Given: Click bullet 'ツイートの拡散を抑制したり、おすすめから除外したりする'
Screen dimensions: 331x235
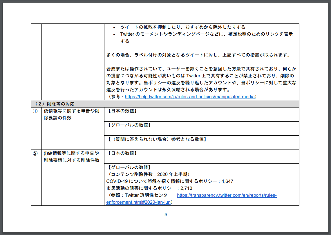Looking at the screenshot, I should tap(183, 27).
